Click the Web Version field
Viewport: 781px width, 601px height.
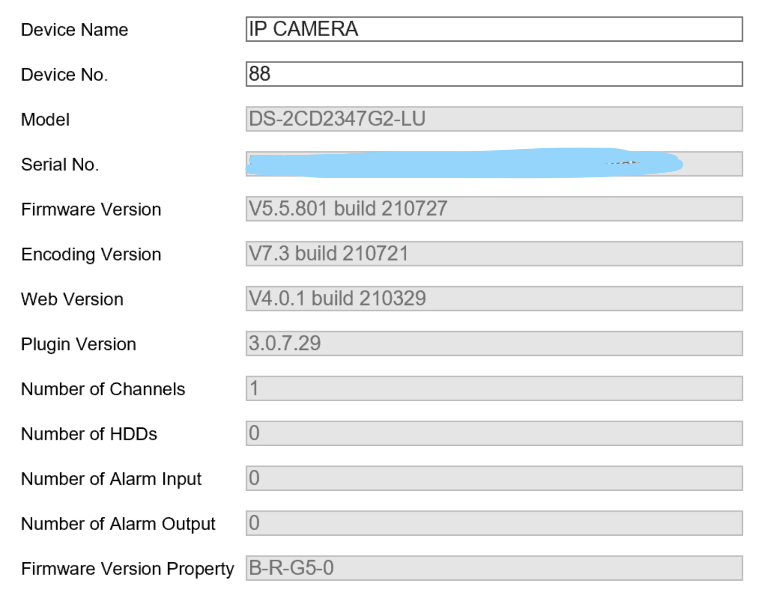494,299
